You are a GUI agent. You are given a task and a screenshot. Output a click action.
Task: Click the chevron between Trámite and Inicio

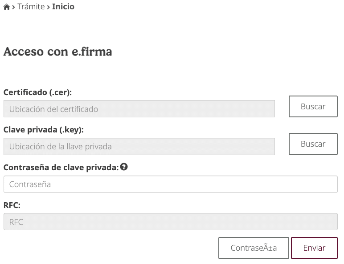pos(49,8)
